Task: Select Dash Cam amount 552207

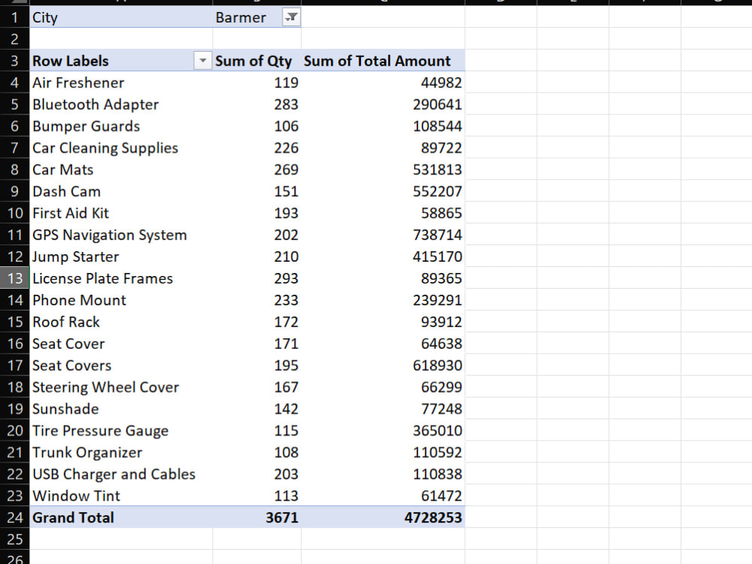Action: click(x=384, y=191)
